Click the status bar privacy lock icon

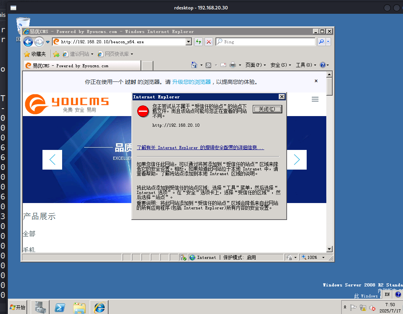[289, 257]
